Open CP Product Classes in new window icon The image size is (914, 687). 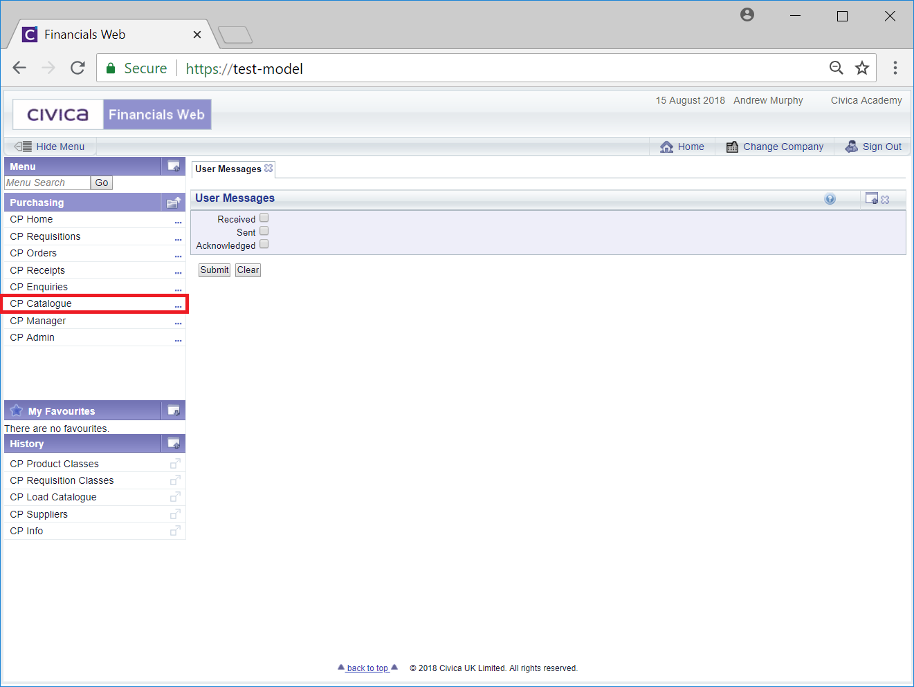coord(175,463)
